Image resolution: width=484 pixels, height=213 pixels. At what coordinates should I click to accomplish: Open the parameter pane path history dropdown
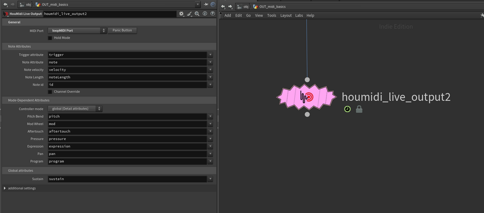click(198, 5)
